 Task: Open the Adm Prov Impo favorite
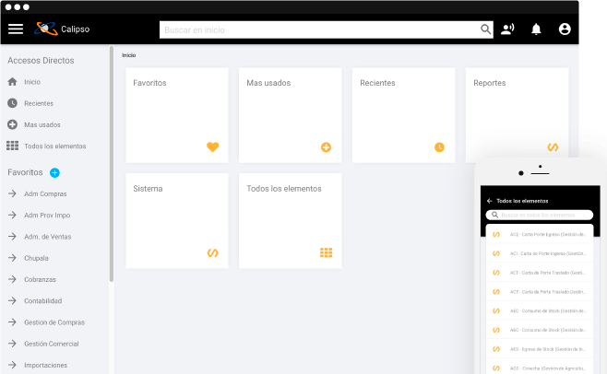point(47,215)
